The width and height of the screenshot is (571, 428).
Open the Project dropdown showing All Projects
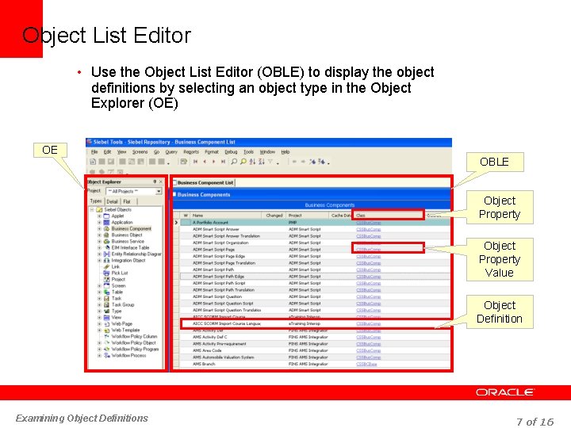[159, 191]
